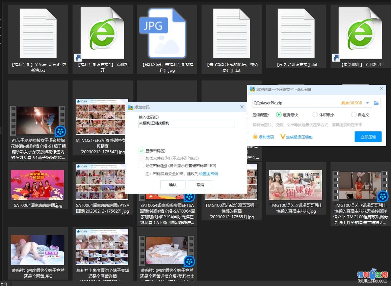
Task: Click the folder browse icon beside QQplayerPic.zip
Action: coord(376,103)
